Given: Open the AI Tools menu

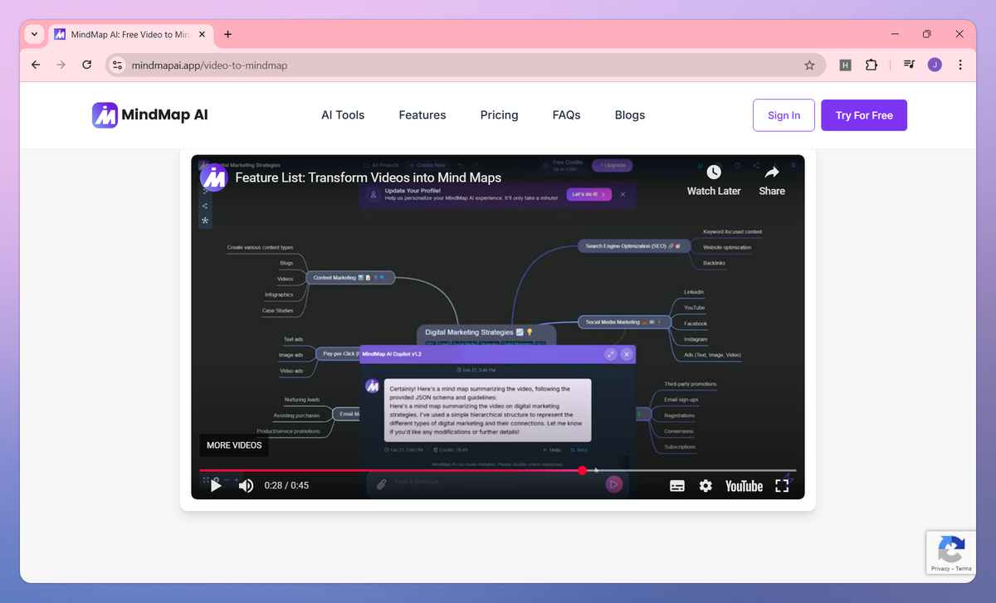Looking at the screenshot, I should click(343, 114).
